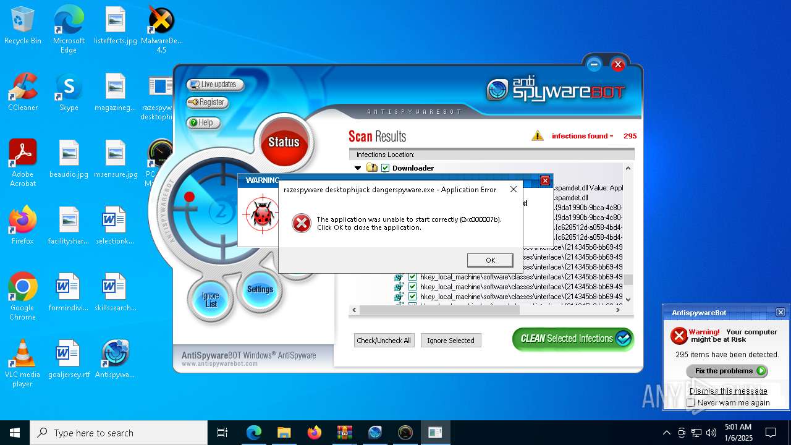The height and width of the screenshot is (445, 791).
Task: Click scroll left arrow in results list
Action: click(354, 310)
